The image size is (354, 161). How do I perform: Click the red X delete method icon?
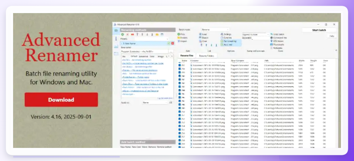pyautogui.click(x=128, y=34)
